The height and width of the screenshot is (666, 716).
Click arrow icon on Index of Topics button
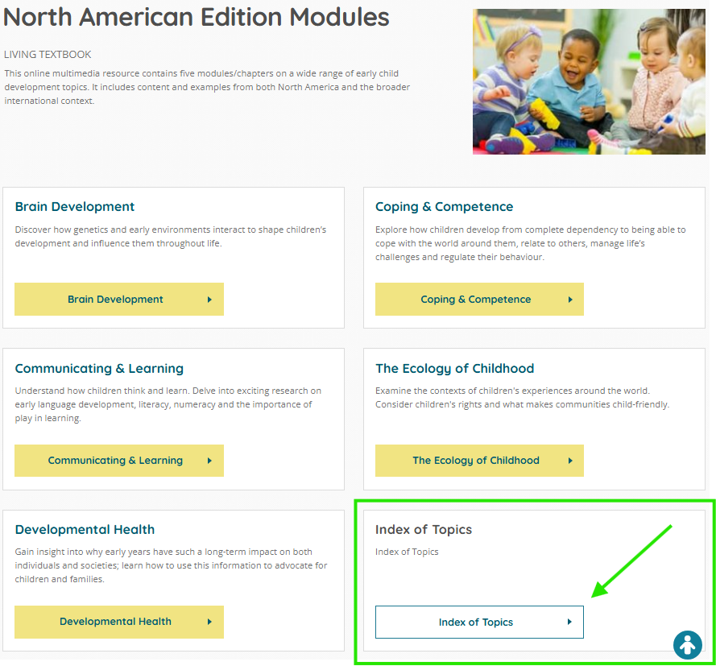[x=569, y=622]
